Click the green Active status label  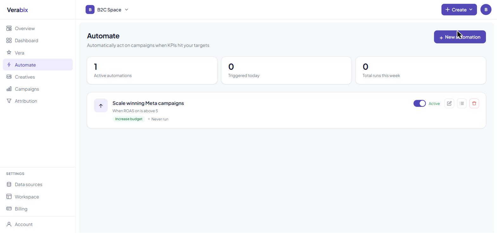pos(434,104)
